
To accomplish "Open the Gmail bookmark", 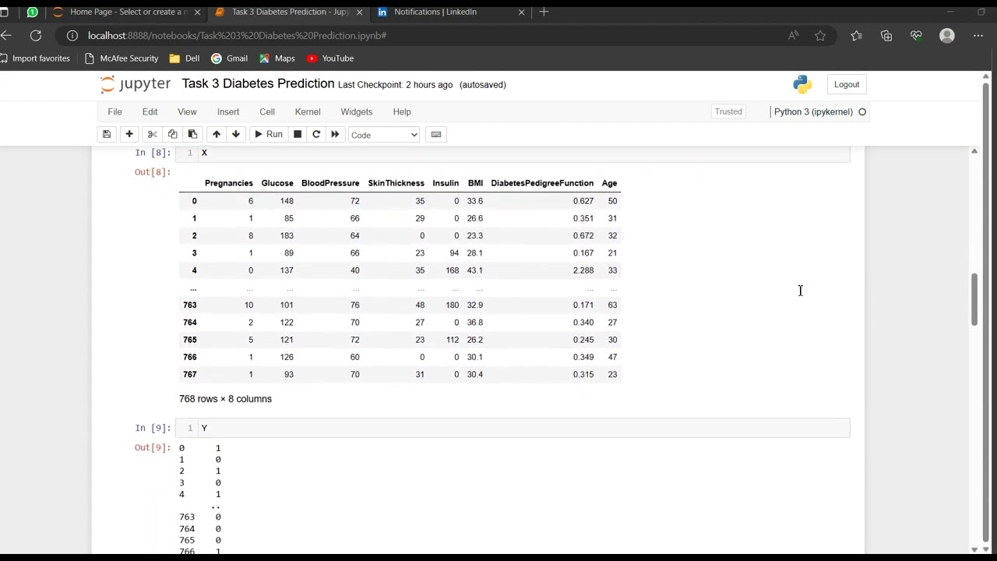I will 230,58.
